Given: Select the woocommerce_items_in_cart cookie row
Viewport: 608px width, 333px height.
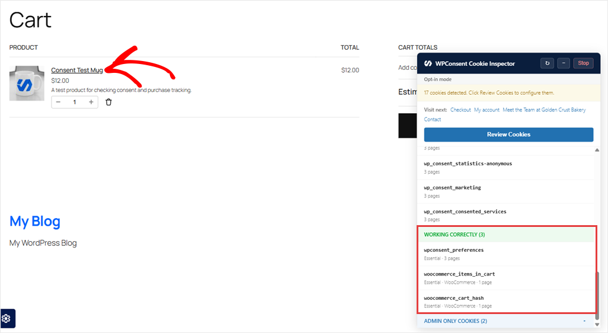Looking at the screenshot, I should tap(506, 278).
